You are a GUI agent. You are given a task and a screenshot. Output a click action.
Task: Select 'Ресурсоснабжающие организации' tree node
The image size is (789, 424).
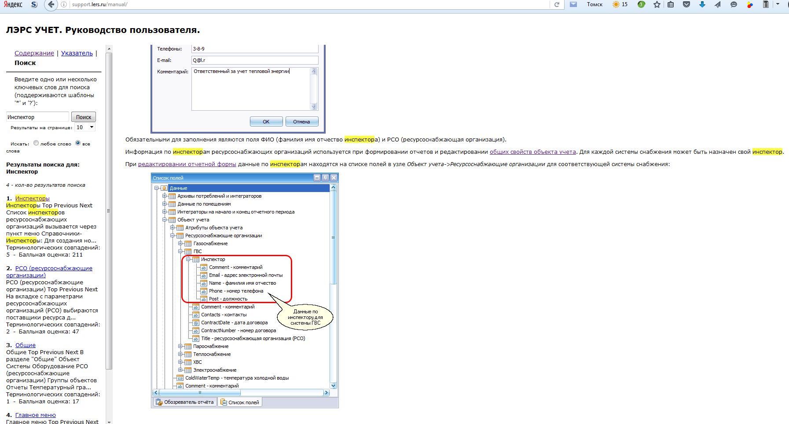(x=224, y=236)
